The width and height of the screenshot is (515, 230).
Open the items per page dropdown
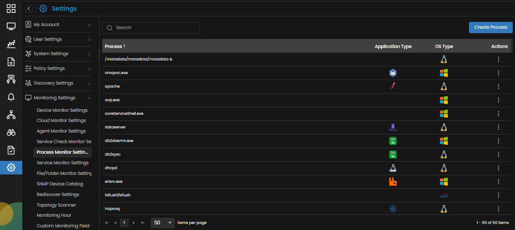click(163, 223)
